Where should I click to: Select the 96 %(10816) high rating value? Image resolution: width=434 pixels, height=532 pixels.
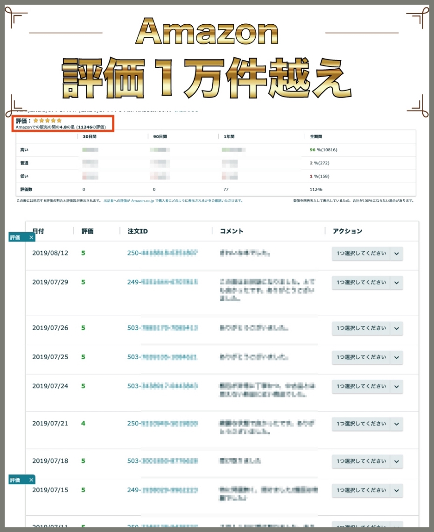323,149
